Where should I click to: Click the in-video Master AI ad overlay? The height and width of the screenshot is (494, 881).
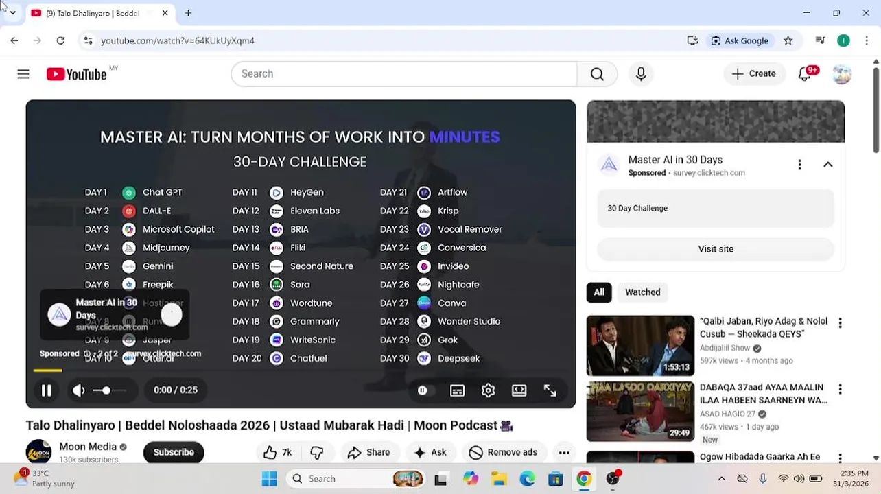[x=115, y=315]
